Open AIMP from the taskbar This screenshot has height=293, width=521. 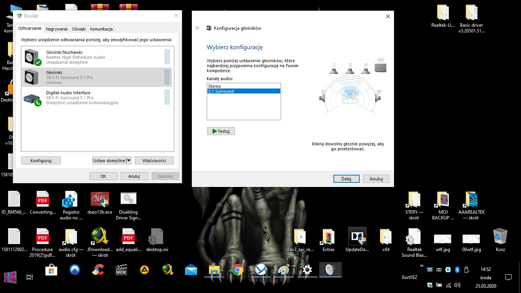click(145, 270)
